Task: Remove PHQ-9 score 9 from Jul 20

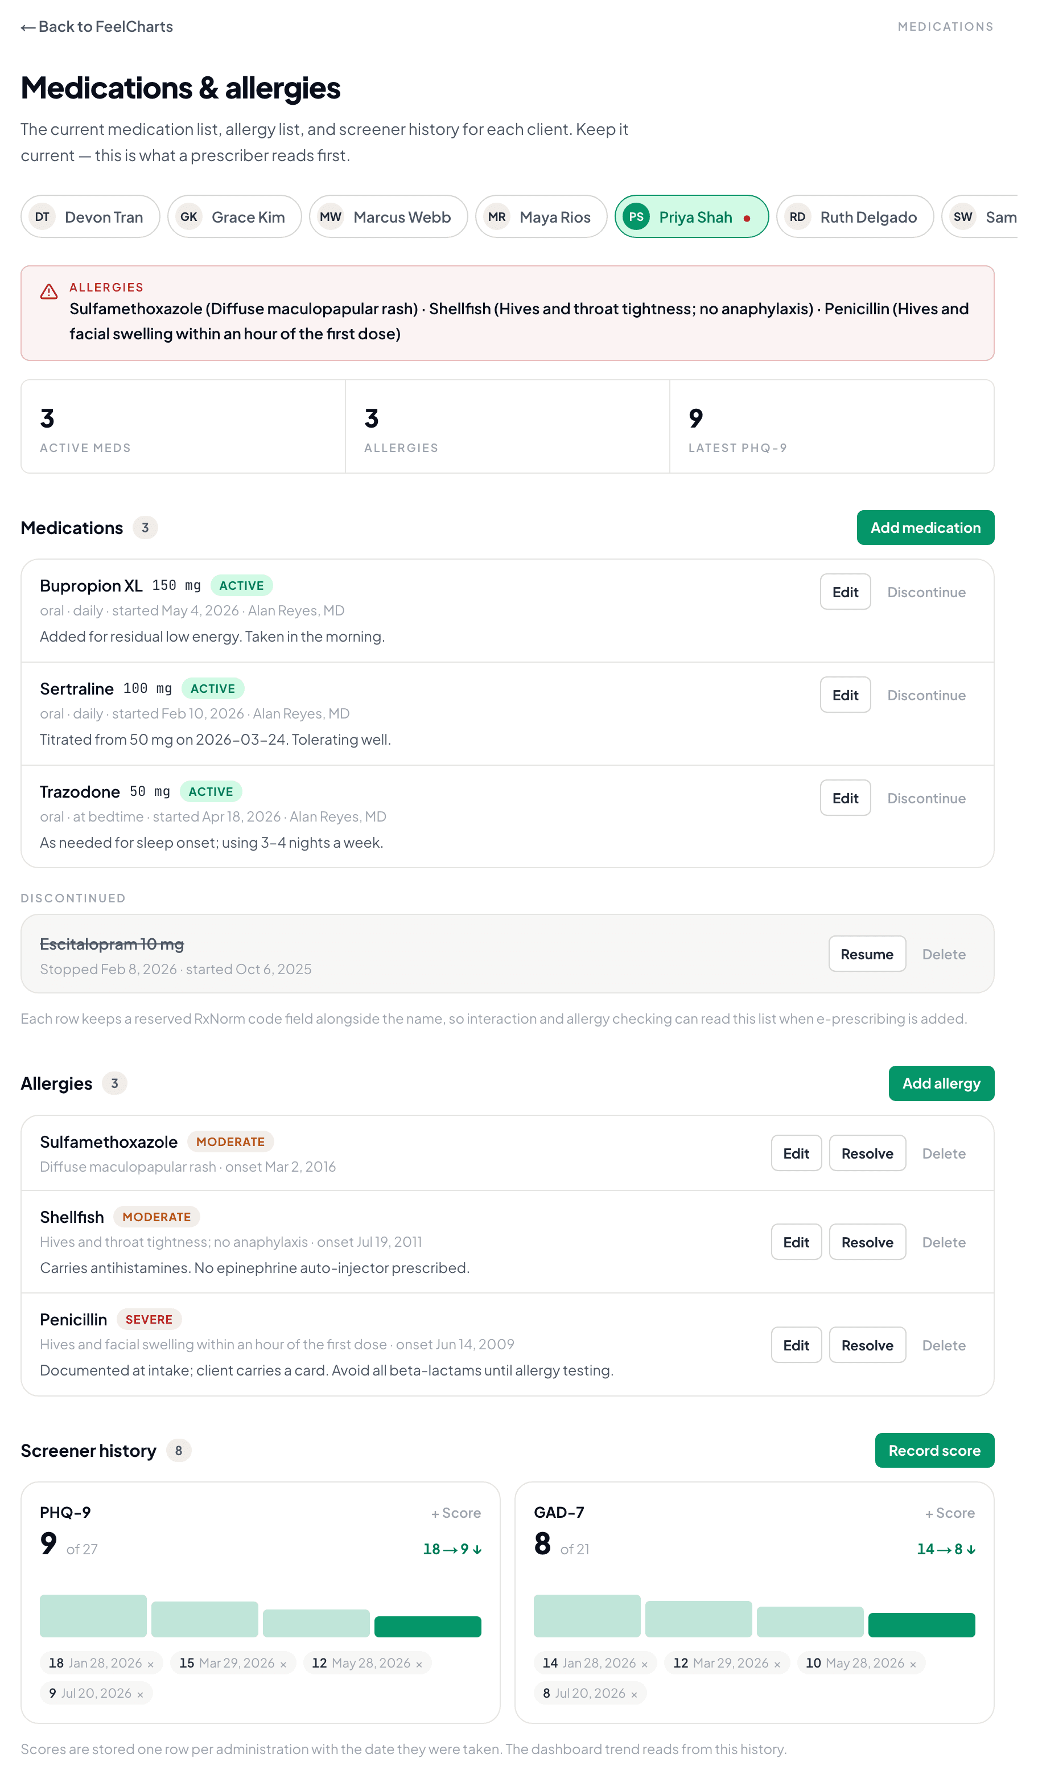Action: [x=139, y=1695]
